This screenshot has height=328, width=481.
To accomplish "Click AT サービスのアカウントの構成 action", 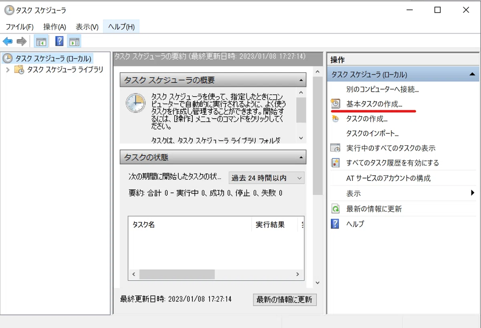I will [388, 178].
